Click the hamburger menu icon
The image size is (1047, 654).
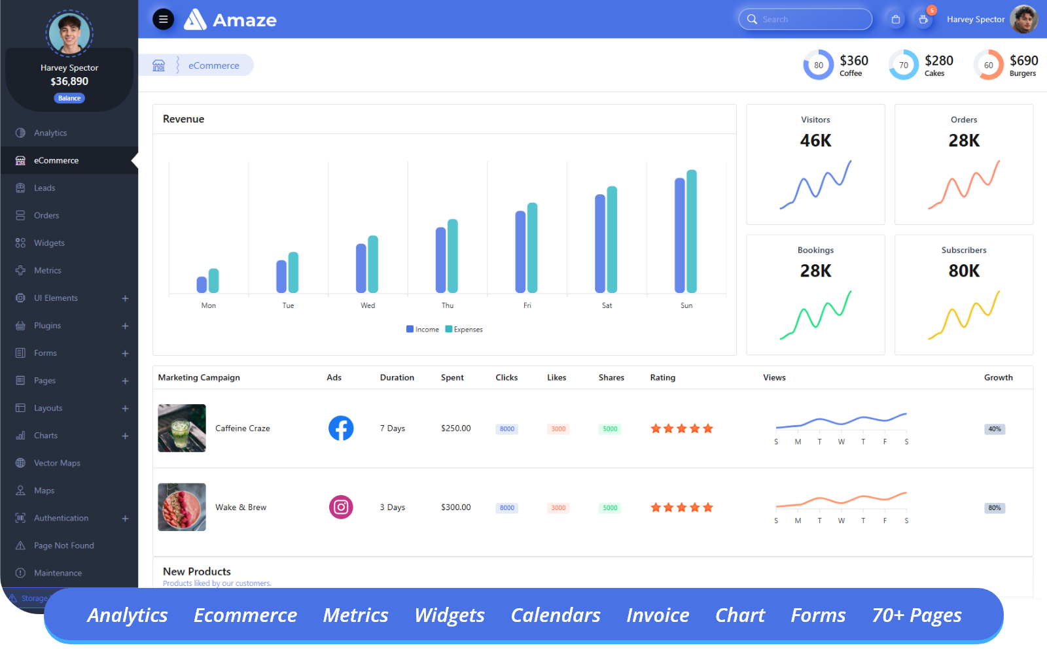(x=163, y=19)
